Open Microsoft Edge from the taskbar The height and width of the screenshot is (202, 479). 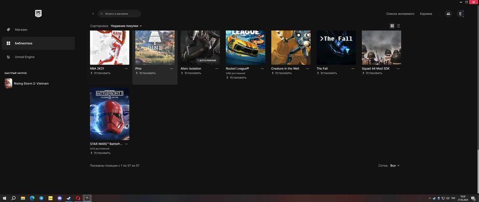pyautogui.click(x=32, y=198)
